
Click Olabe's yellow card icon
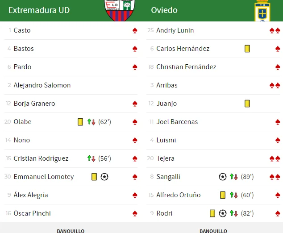click(80, 122)
